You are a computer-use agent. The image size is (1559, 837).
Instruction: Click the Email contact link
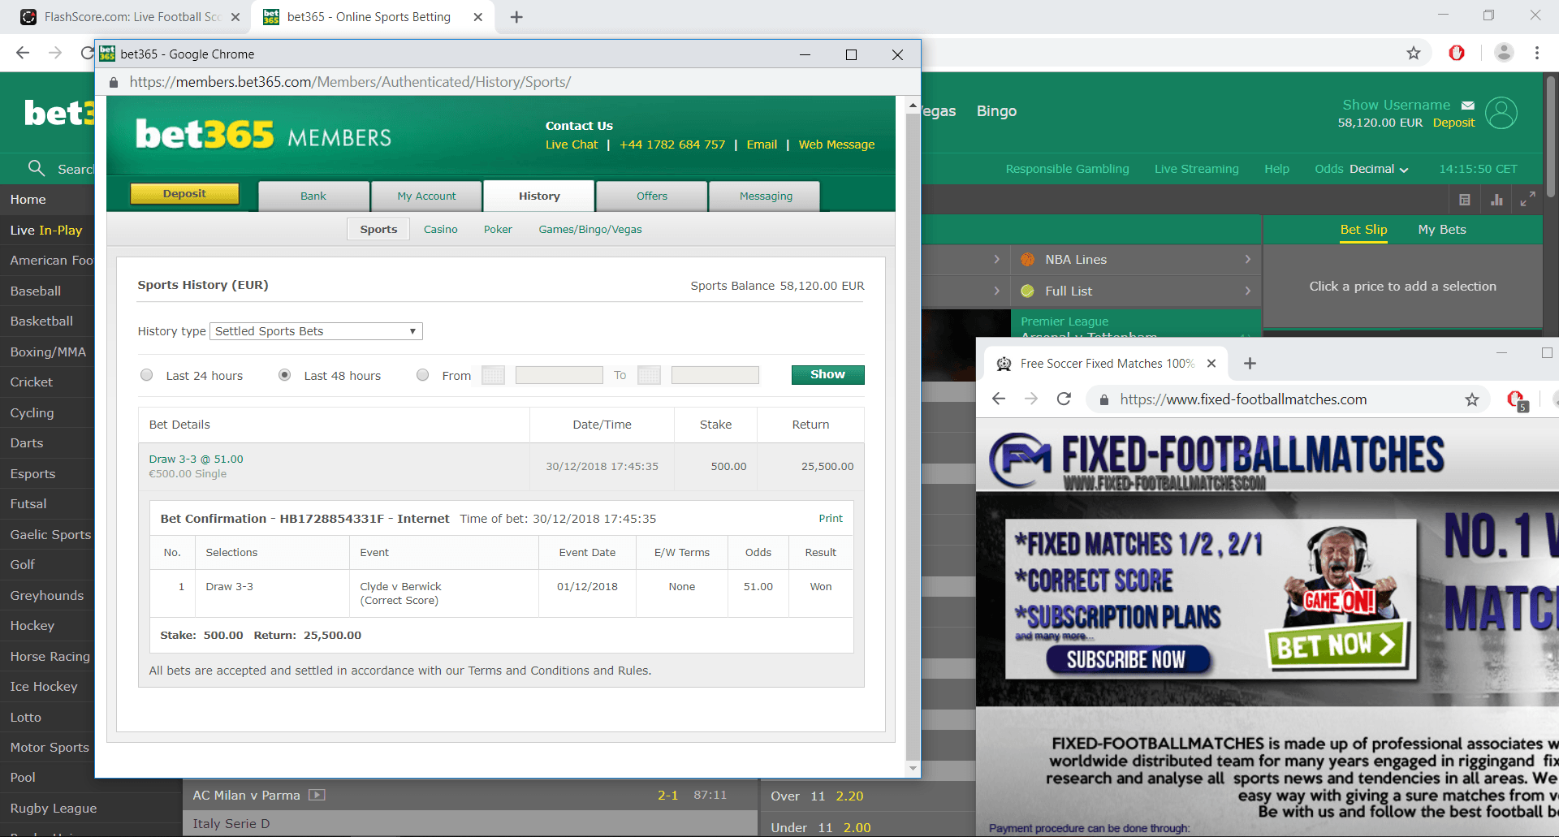[762, 145]
